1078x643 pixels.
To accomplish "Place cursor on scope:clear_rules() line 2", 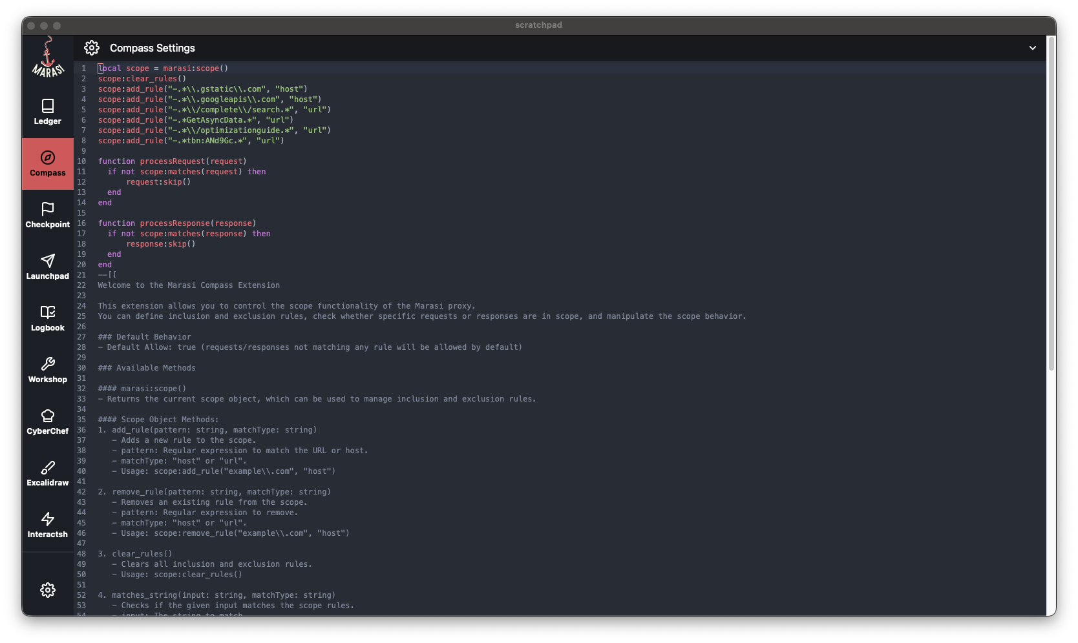I will point(142,79).
